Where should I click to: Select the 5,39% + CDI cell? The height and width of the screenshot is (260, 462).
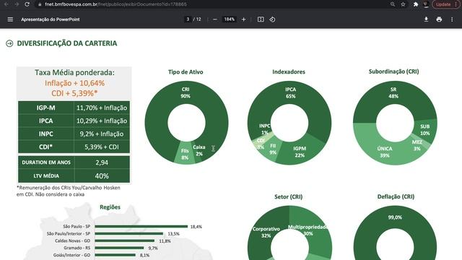coord(102,147)
